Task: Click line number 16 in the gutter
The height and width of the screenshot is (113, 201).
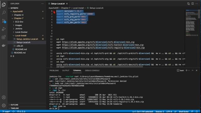Action: point(51,53)
